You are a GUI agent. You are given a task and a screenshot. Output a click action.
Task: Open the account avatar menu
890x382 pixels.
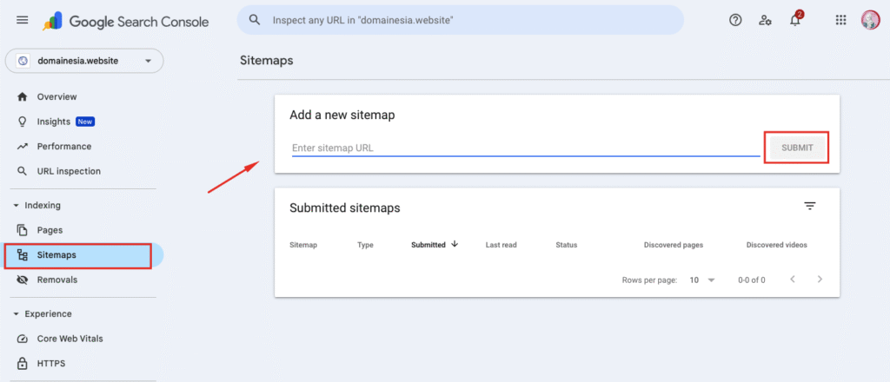870,21
